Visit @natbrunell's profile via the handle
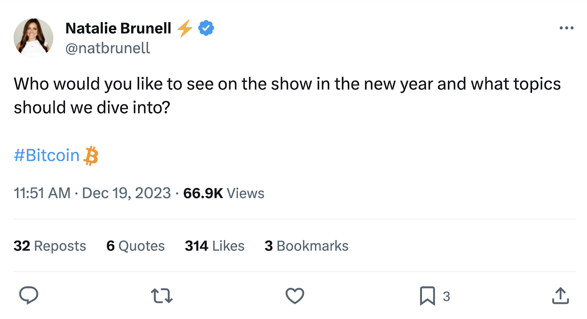Screen dimensions: 587x319 click(x=107, y=48)
